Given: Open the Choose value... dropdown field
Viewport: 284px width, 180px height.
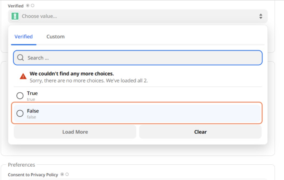Looking at the screenshot, I should pos(138,16).
